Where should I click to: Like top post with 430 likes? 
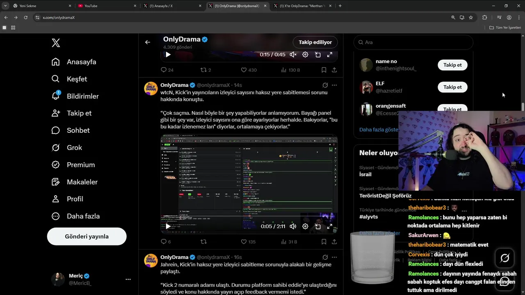tap(249, 70)
